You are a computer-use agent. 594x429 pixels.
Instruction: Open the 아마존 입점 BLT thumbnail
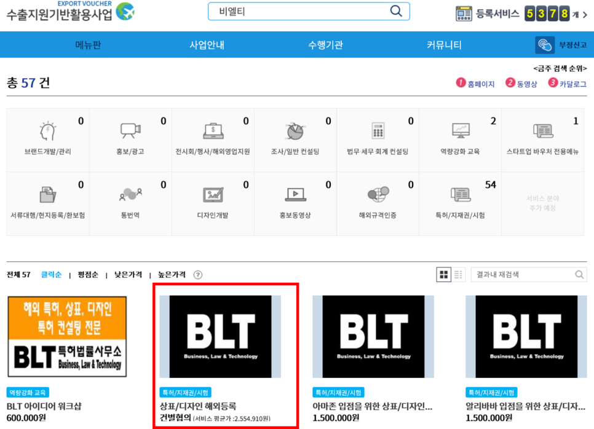point(373,337)
